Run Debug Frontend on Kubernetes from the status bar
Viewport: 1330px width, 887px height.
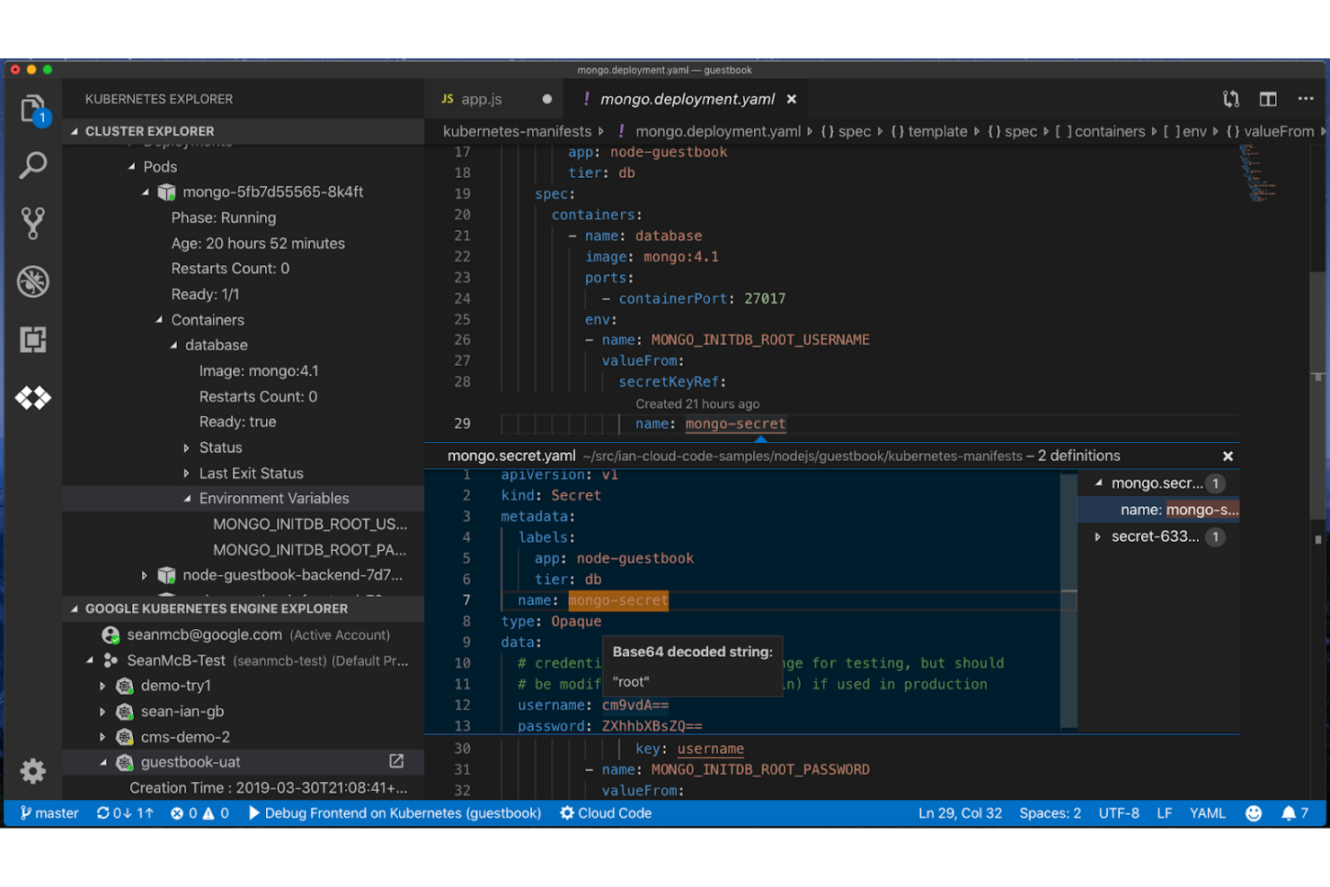click(x=395, y=813)
